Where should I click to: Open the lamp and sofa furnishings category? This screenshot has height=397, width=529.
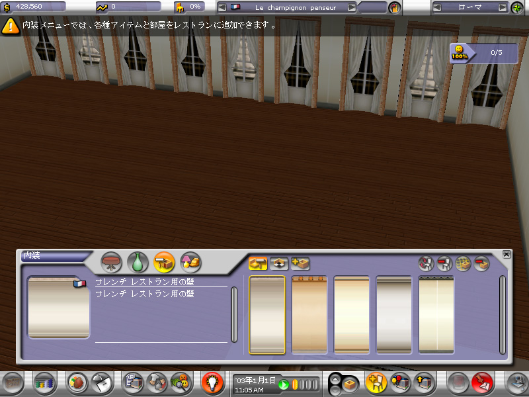tap(190, 262)
